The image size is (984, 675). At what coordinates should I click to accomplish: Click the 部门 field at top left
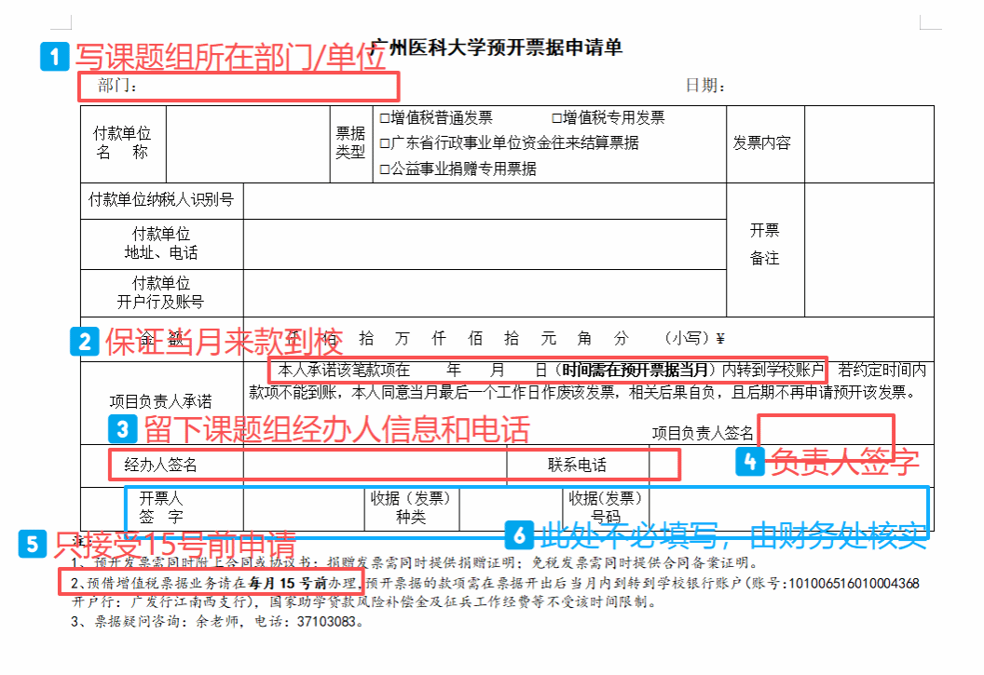(239, 87)
